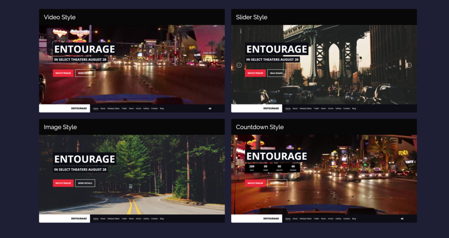
Task: Open Gallery in Image Style navigation
Action: [x=146, y=218]
